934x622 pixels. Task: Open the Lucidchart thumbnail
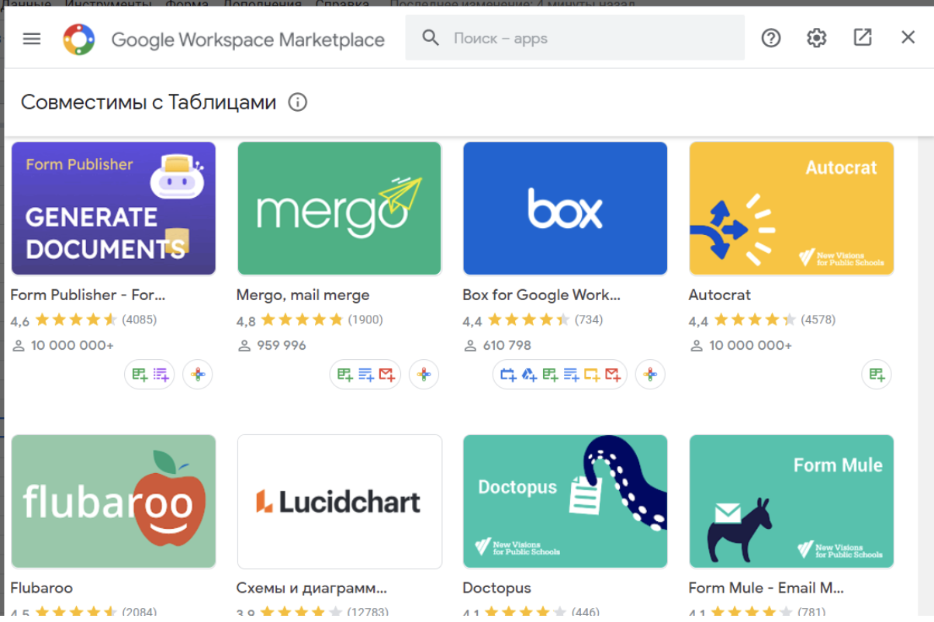(x=340, y=501)
